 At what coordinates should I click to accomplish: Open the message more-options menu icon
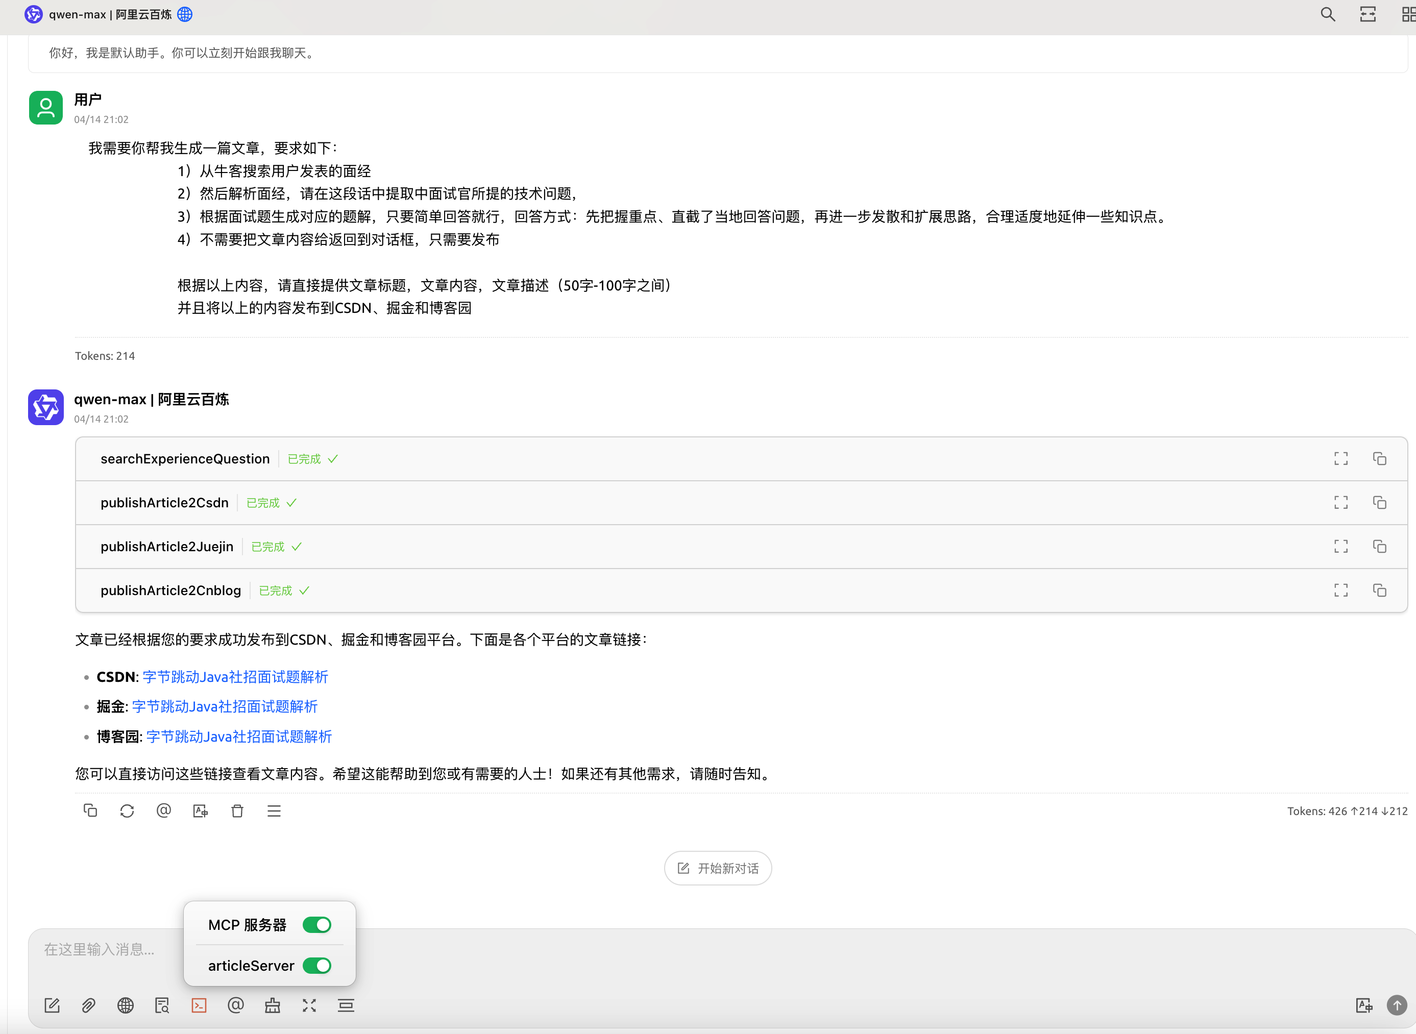click(x=274, y=810)
